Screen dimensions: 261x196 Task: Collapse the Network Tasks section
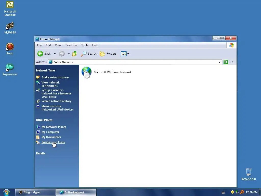tap(46, 70)
